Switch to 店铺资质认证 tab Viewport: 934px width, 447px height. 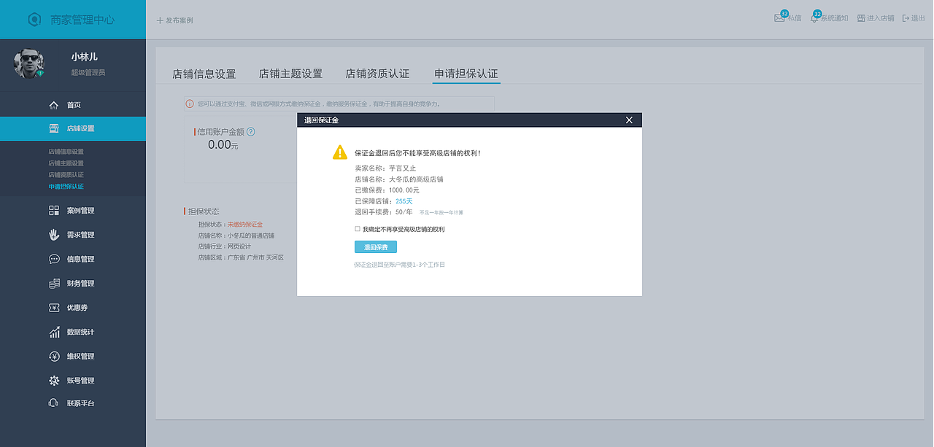coord(377,74)
